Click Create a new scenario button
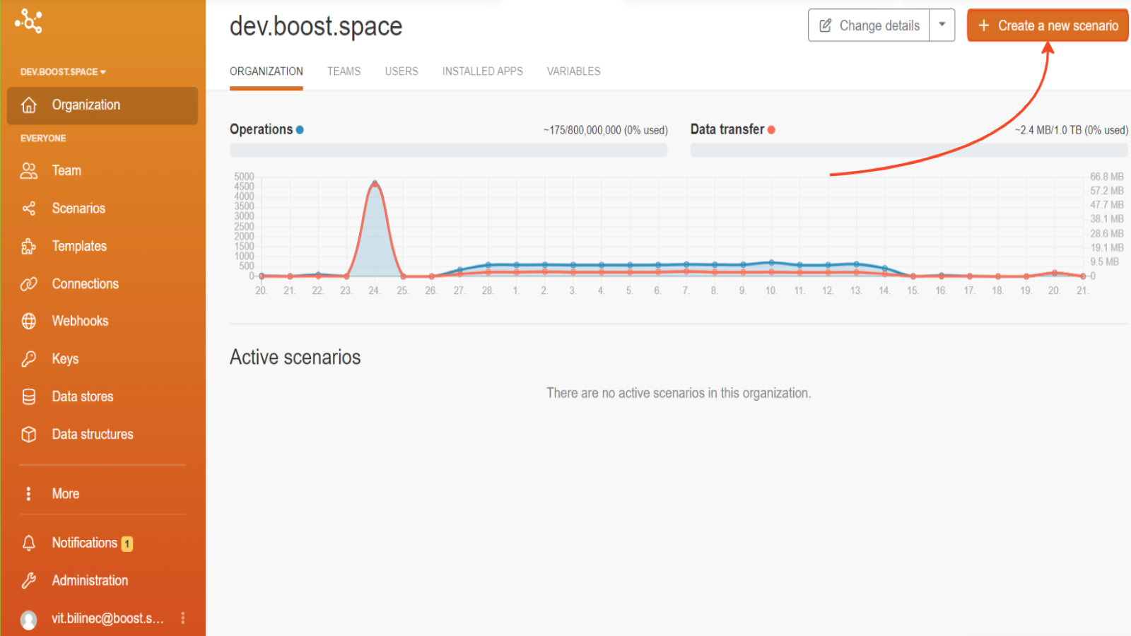1131x636 pixels. click(1047, 25)
